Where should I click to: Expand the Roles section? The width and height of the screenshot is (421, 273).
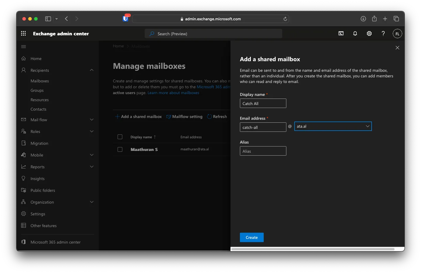pyautogui.click(x=92, y=131)
